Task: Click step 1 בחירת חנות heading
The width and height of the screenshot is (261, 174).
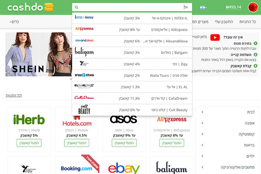Action: (x=243, y=43)
